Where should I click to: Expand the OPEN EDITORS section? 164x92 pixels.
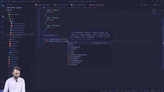click(x=19, y=8)
